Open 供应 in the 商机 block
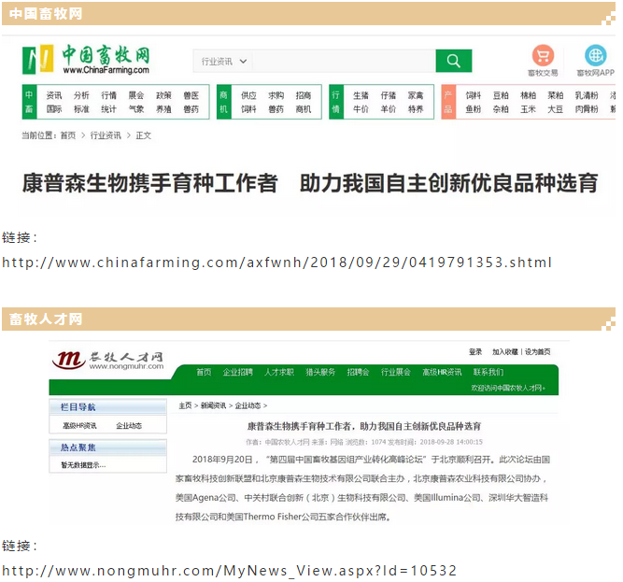The height and width of the screenshot is (582, 623). [248, 95]
